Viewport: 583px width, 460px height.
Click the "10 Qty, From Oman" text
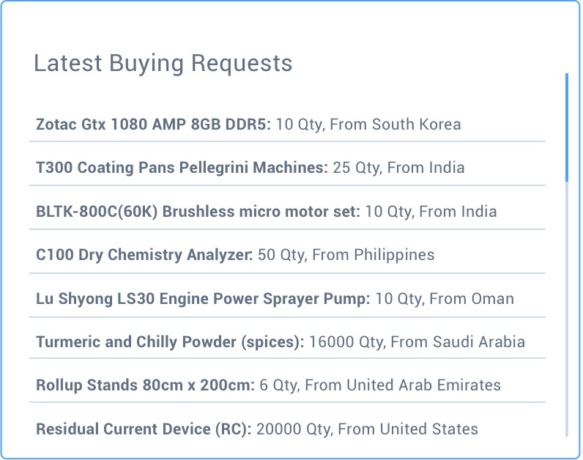click(445, 299)
